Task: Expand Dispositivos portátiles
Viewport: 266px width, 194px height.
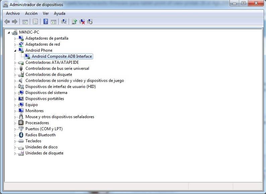Action: 15,99
